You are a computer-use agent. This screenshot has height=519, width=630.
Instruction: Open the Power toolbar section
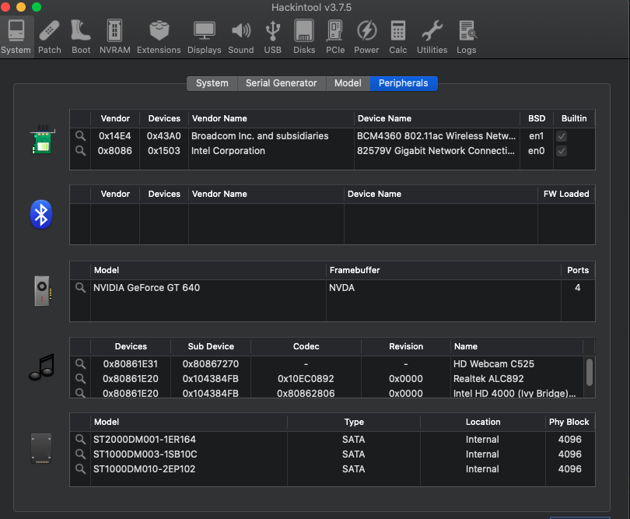point(366,37)
